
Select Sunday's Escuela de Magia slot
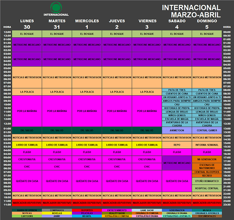point(207,119)
